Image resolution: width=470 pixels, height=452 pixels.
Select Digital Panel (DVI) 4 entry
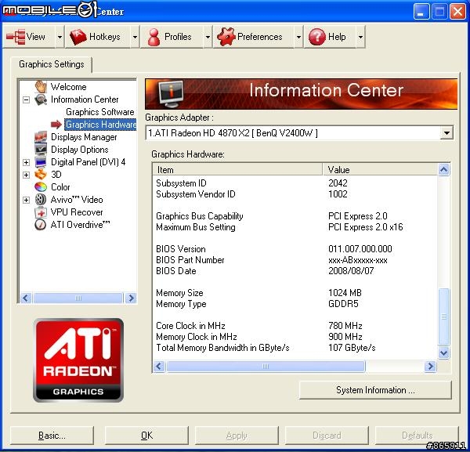click(x=88, y=162)
